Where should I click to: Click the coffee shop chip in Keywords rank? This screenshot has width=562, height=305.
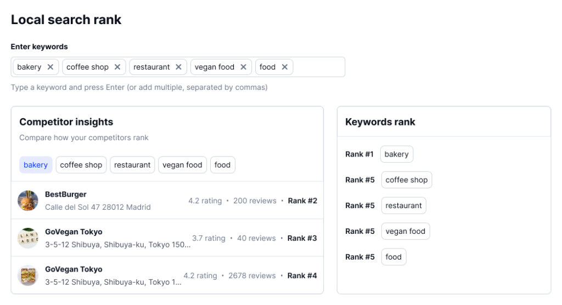pyautogui.click(x=406, y=180)
